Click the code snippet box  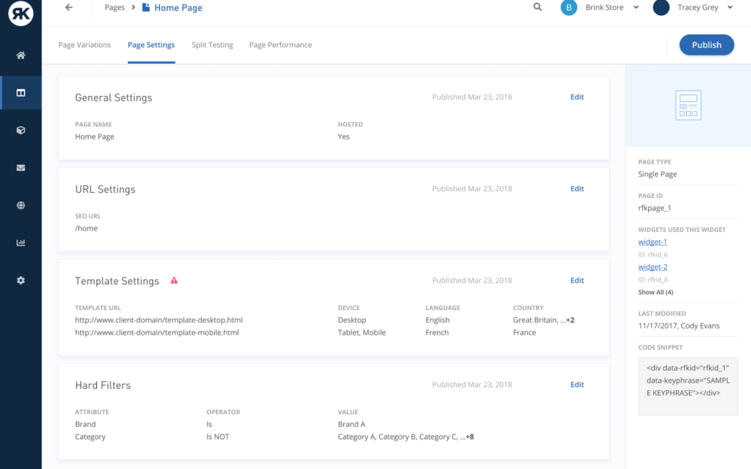pyautogui.click(x=688, y=386)
